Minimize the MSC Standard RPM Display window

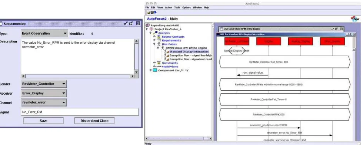pos(347,34)
